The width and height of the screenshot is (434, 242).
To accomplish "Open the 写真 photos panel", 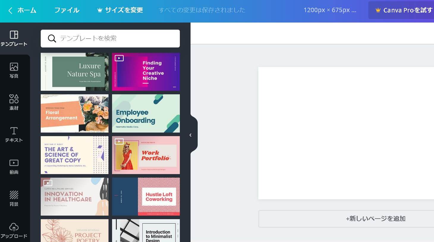I will [14, 71].
